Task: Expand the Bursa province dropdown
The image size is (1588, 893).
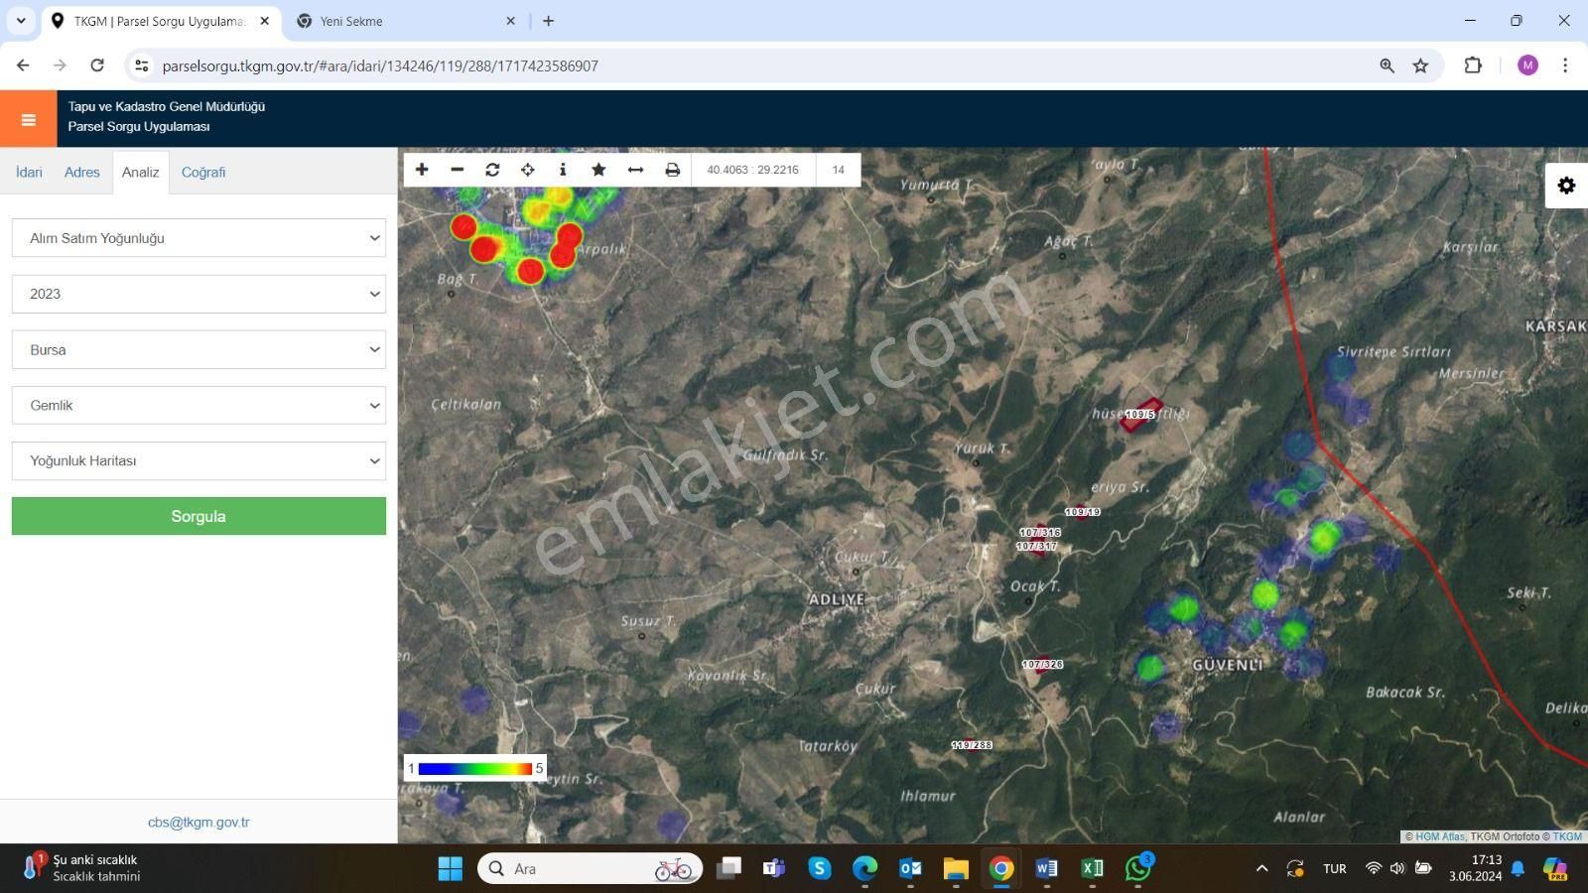Action: [198, 349]
